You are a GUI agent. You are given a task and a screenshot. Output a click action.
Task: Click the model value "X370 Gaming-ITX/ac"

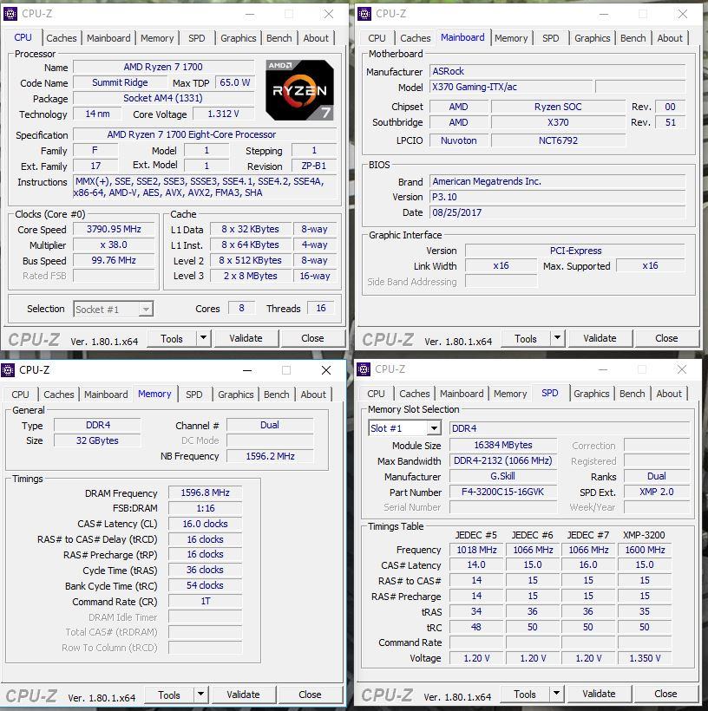pos(511,87)
